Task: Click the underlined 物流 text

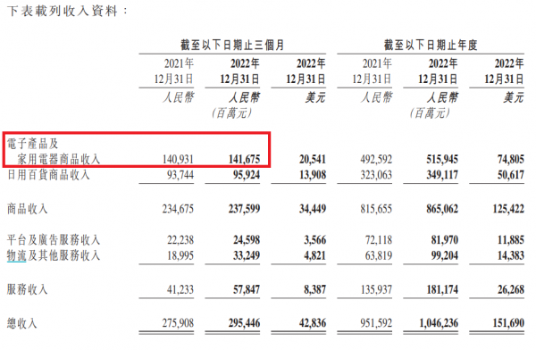Action: (x=16, y=255)
